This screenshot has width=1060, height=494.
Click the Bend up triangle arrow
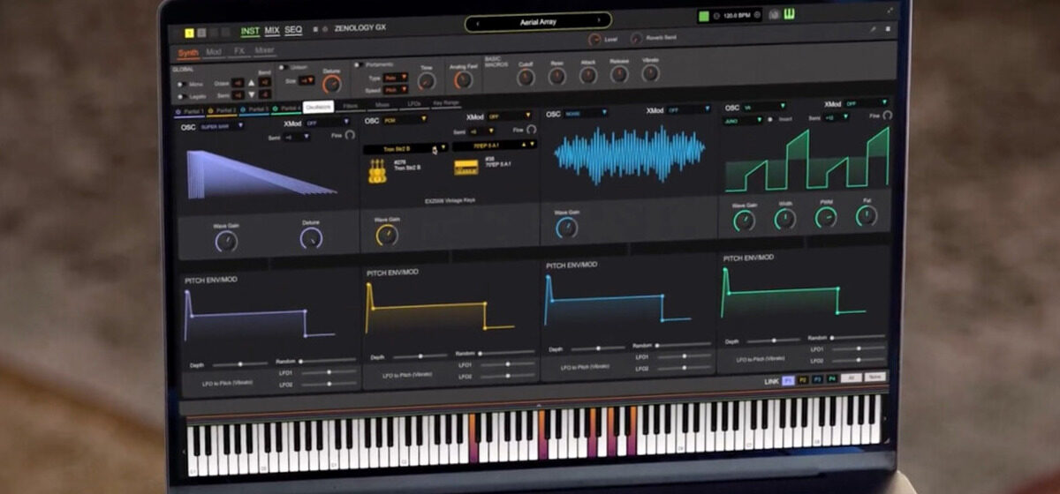tap(252, 82)
